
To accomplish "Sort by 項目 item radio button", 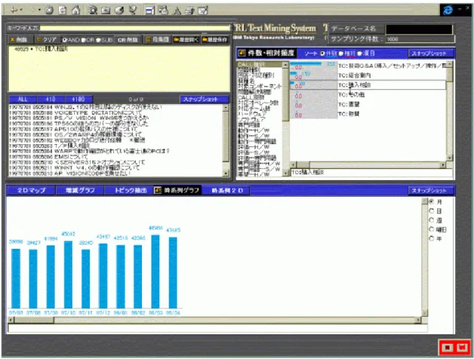I will [359, 54].
